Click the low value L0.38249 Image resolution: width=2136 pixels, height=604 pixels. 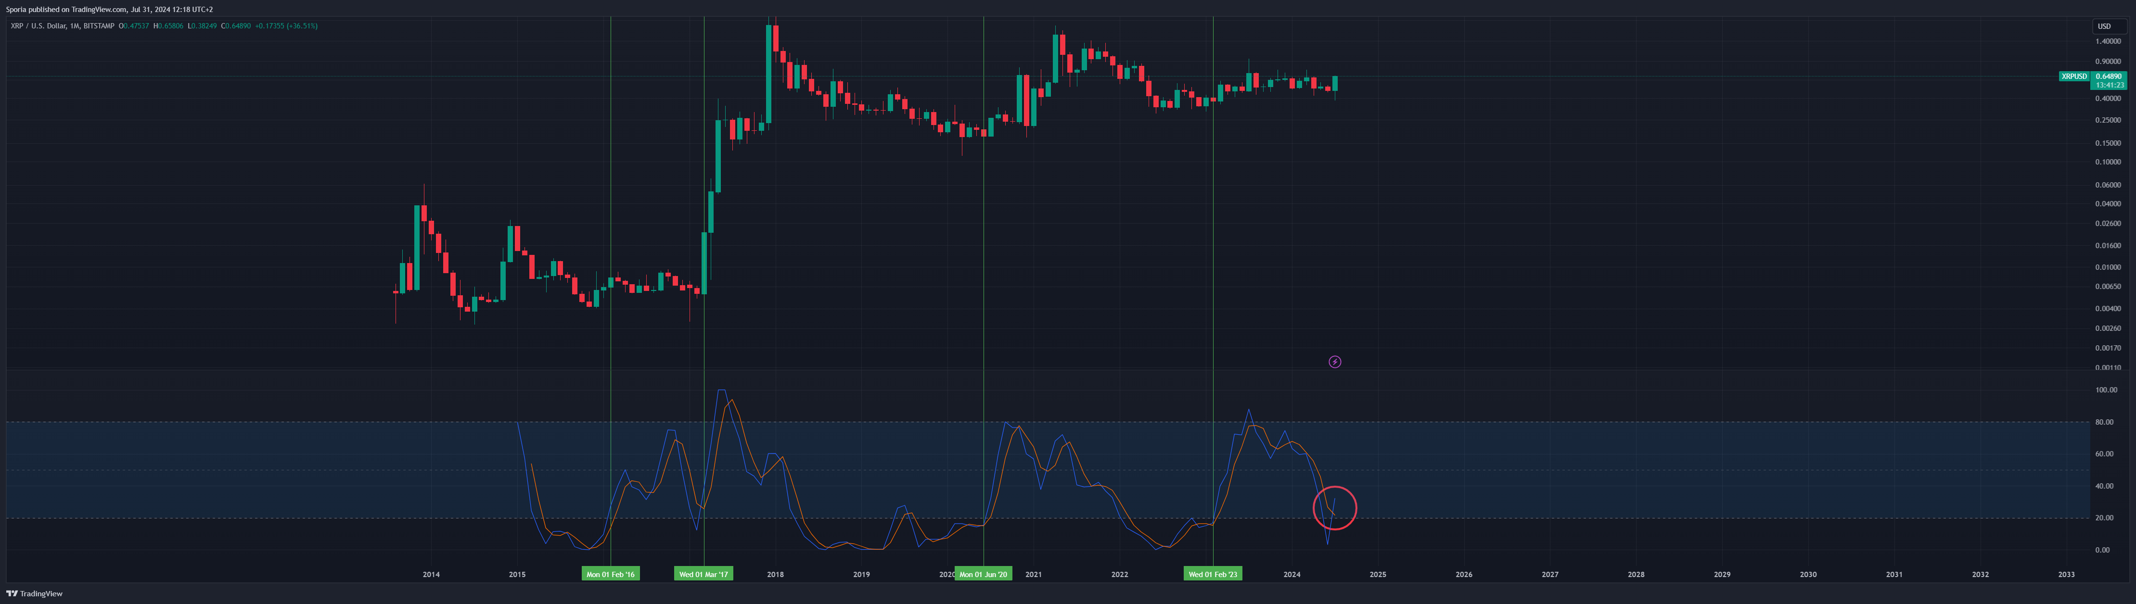[202, 25]
